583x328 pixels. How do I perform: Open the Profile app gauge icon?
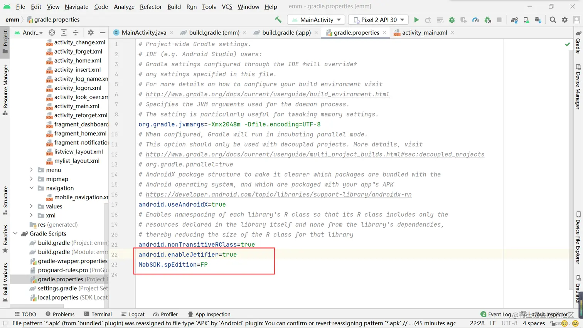(475, 20)
